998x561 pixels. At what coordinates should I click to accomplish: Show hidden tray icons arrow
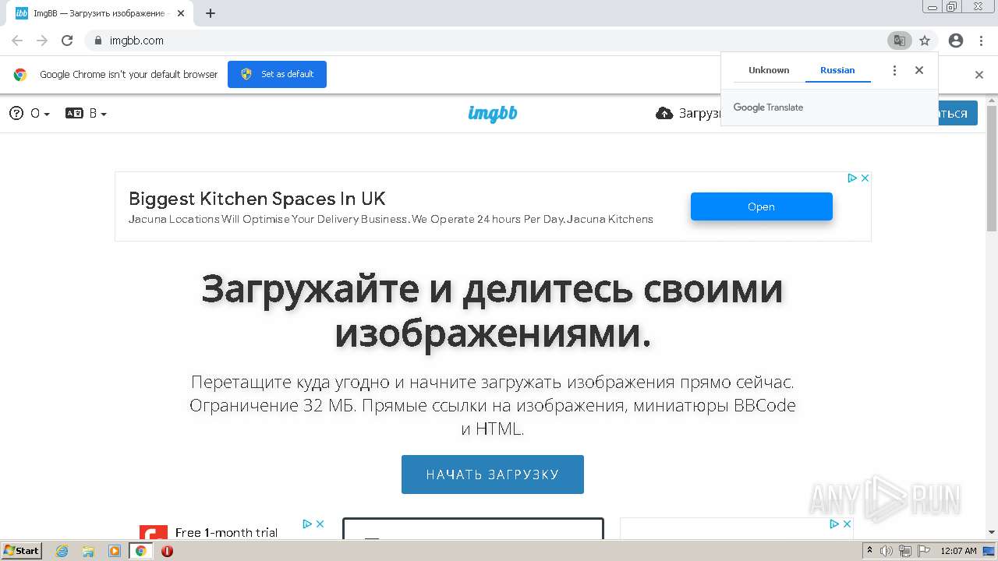click(x=870, y=551)
